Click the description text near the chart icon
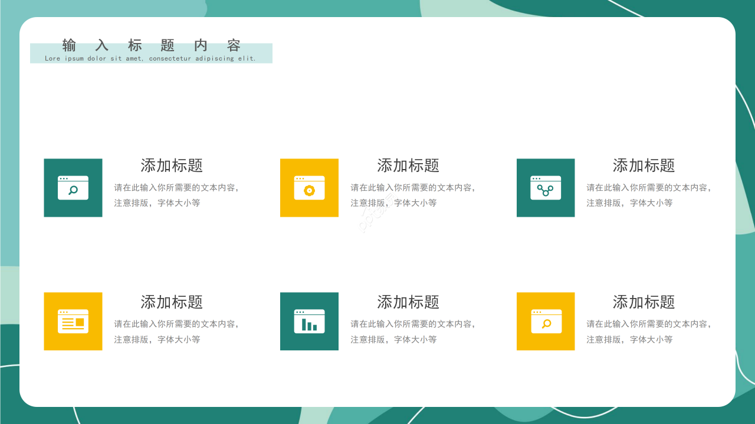Image resolution: width=755 pixels, height=424 pixels. coord(413,331)
